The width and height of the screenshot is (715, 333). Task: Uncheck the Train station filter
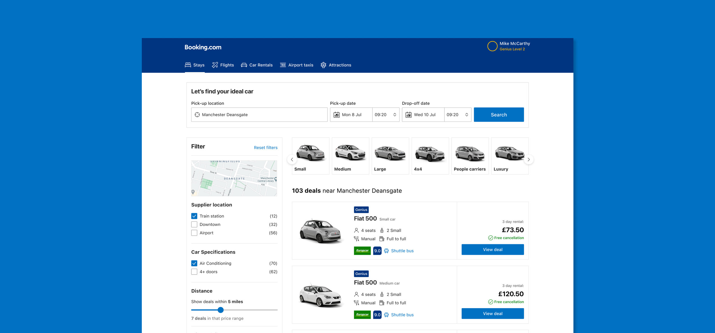click(x=194, y=216)
